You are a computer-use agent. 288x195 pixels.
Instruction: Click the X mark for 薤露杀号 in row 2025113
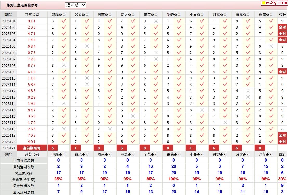tap(248, 97)
